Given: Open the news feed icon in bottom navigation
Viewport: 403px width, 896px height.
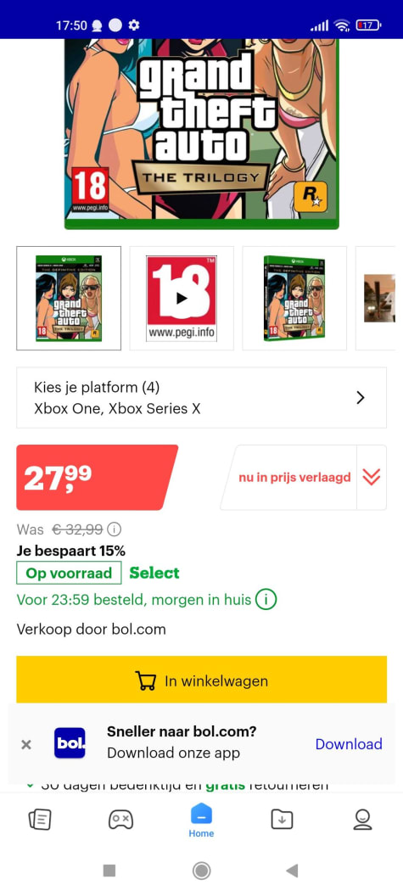Looking at the screenshot, I should tap(40, 820).
